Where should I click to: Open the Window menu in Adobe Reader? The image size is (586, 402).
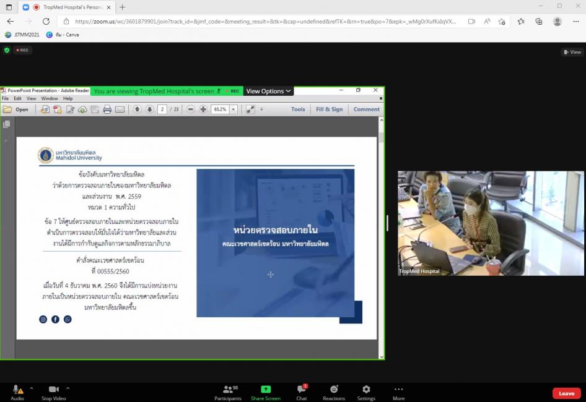click(50, 98)
